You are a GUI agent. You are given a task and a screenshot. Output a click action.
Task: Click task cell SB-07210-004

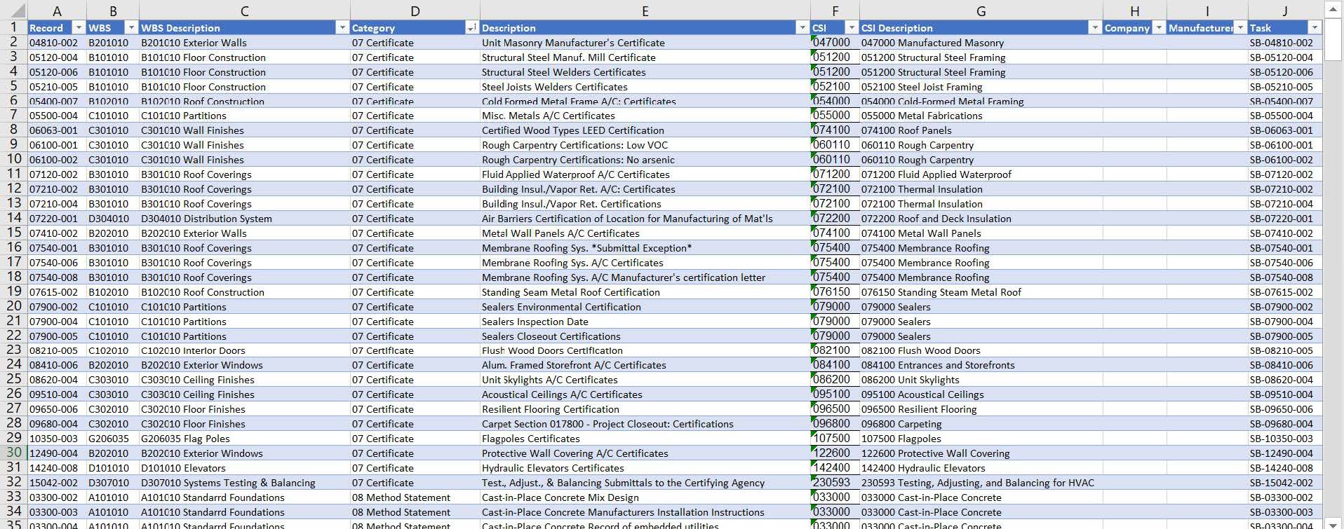pyautogui.click(x=1284, y=204)
